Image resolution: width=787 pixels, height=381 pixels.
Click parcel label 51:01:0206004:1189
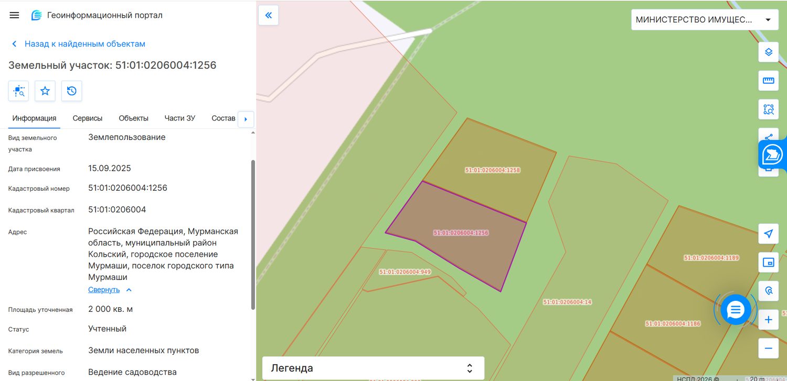[x=711, y=258]
